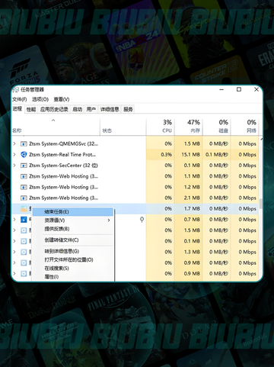Open the 文件(F) menu
The width and height of the screenshot is (274, 367).
(x=20, y=99)
